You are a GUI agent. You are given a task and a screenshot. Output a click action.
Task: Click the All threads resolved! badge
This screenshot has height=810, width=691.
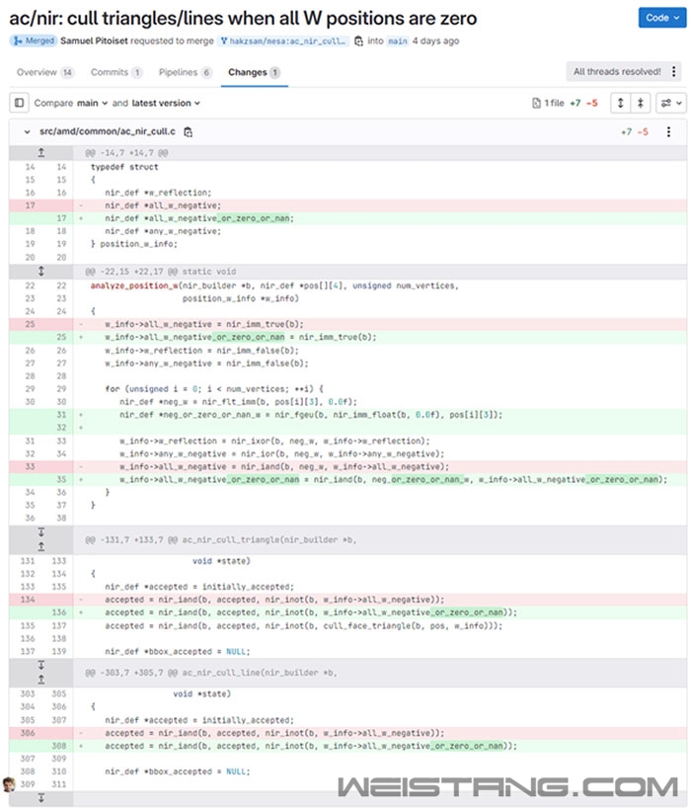(617, 71)
